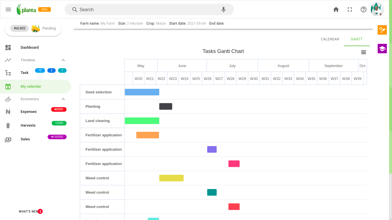Click the pink Fertilizer application bar
The height and width of the screenshot is (220, 392).
coord(234,164)
